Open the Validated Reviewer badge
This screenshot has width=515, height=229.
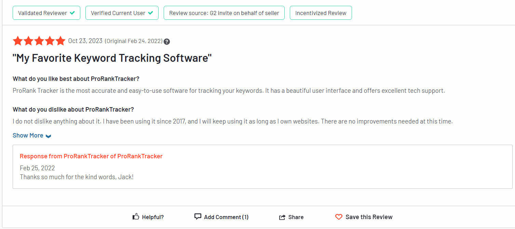click(x=46, y=13)
